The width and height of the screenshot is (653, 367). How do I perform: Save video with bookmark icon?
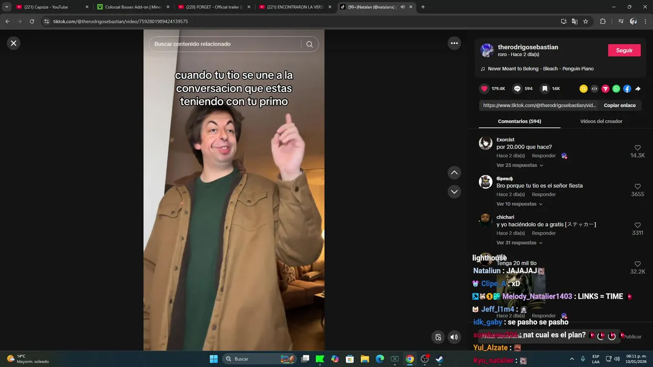pyautogui.click(x=545, y=89)
